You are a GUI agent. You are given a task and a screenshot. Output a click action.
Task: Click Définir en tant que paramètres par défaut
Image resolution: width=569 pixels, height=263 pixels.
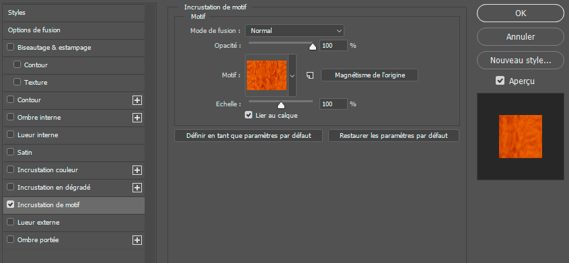249,136
